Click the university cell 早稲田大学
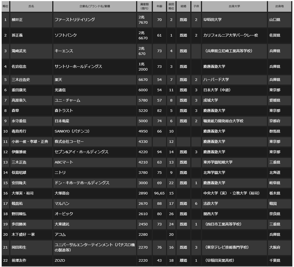The image size is (294, 267). click(234, 20)
